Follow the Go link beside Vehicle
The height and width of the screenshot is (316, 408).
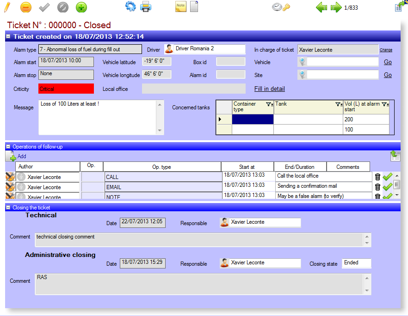coord(388,62)
